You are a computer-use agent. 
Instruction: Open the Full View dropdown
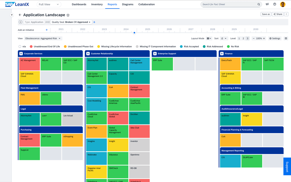point(48,4)
